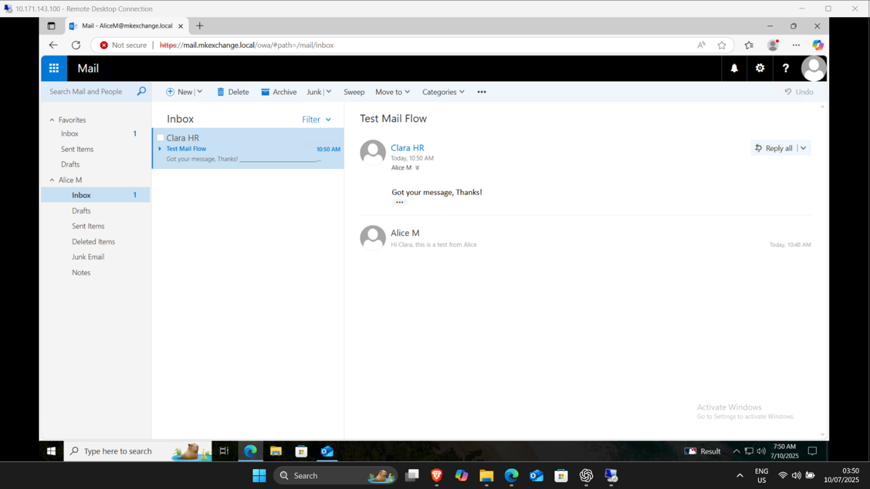Open the Move to dropdown
The height and width of the screenshot is (489, 870).
392,92
